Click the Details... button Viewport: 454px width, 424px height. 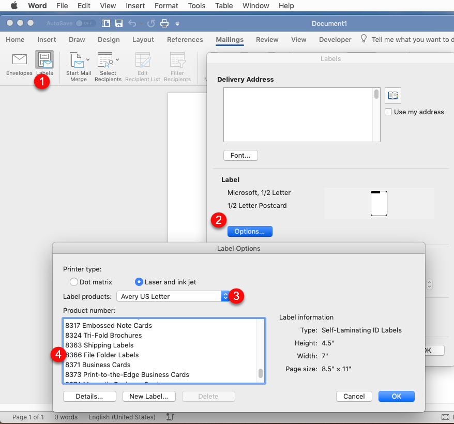click(89, 396)
